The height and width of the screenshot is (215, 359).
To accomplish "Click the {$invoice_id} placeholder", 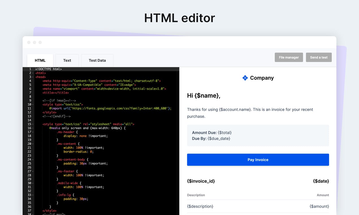I will 201,181.
